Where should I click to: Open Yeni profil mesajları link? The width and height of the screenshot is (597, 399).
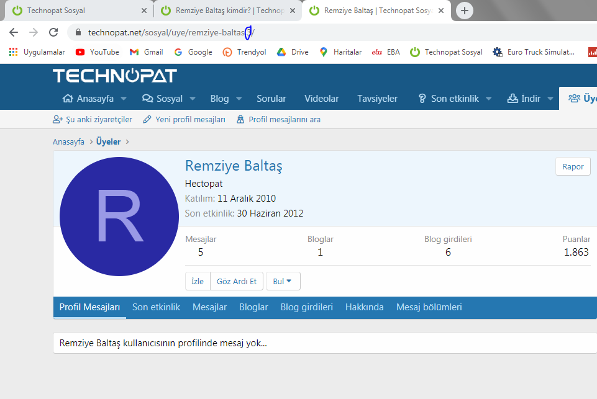tap(185, 119)
